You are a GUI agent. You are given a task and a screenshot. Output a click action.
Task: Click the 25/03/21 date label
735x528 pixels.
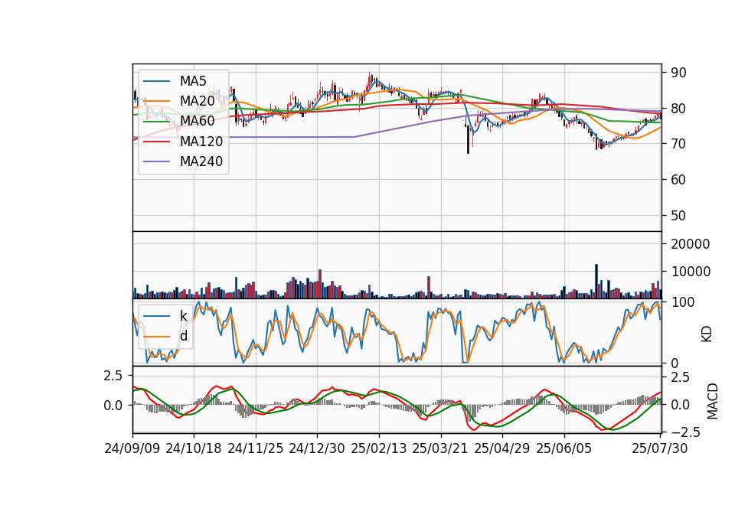pos(440,448)
